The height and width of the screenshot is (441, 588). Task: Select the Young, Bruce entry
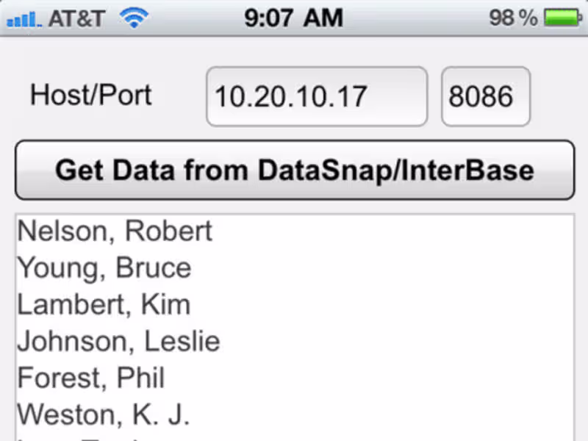tap(104, 268)
